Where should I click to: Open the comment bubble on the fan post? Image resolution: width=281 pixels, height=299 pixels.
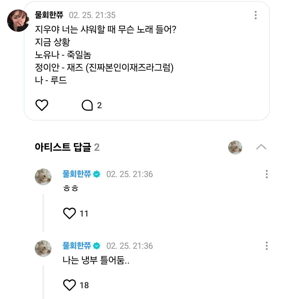pyautogui.click(x=87, y=105)
